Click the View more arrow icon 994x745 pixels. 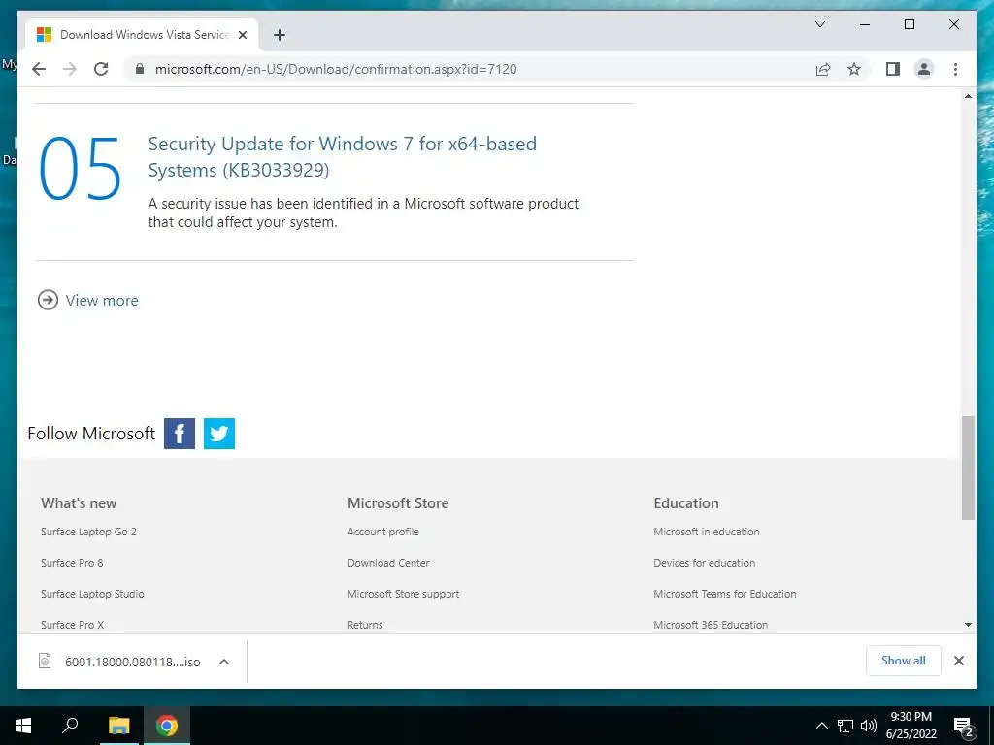coord(48,300)
